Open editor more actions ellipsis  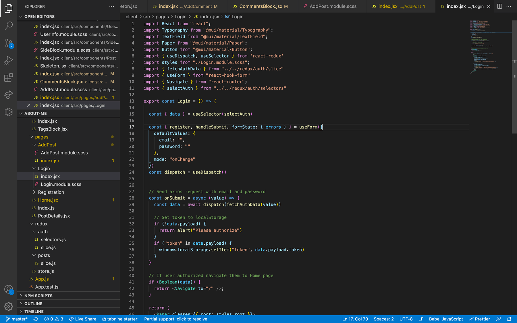click(x=509, y=6)
